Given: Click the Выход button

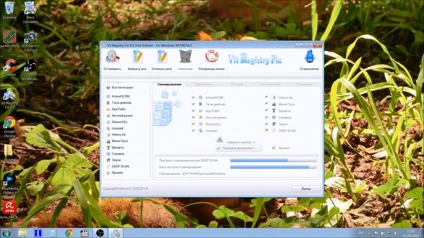Looking at the screenshot, I should pos(306,188).
